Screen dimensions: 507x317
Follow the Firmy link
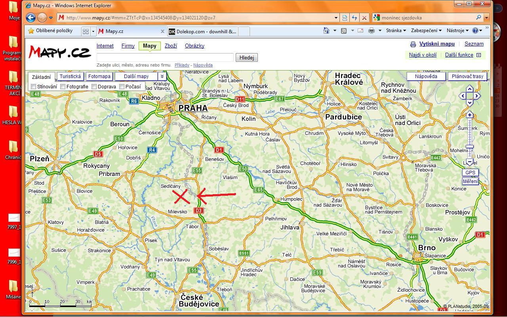[x=128, y=46]
